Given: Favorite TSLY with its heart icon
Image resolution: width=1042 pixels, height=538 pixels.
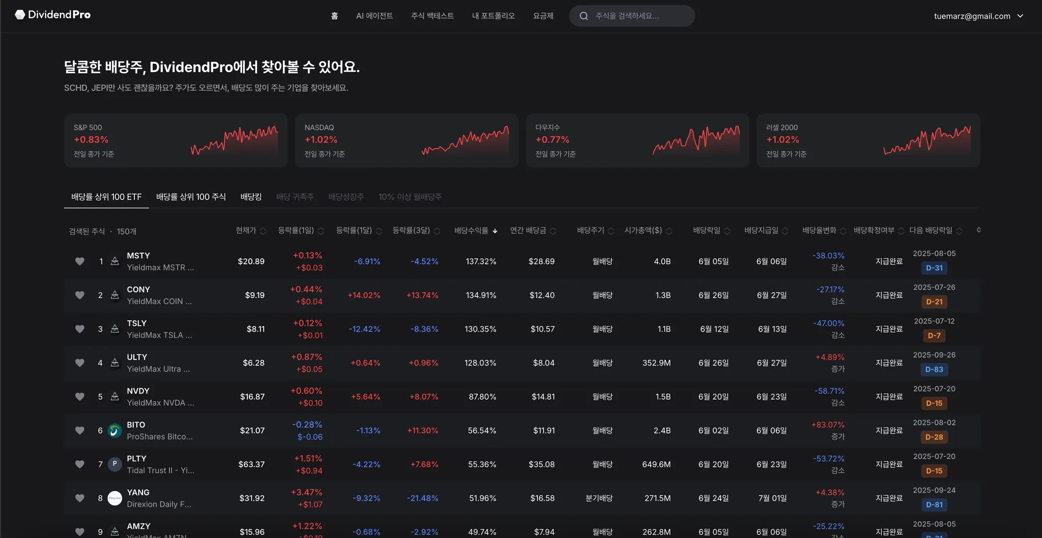Looking at the screenshot, I should point(80,329).
